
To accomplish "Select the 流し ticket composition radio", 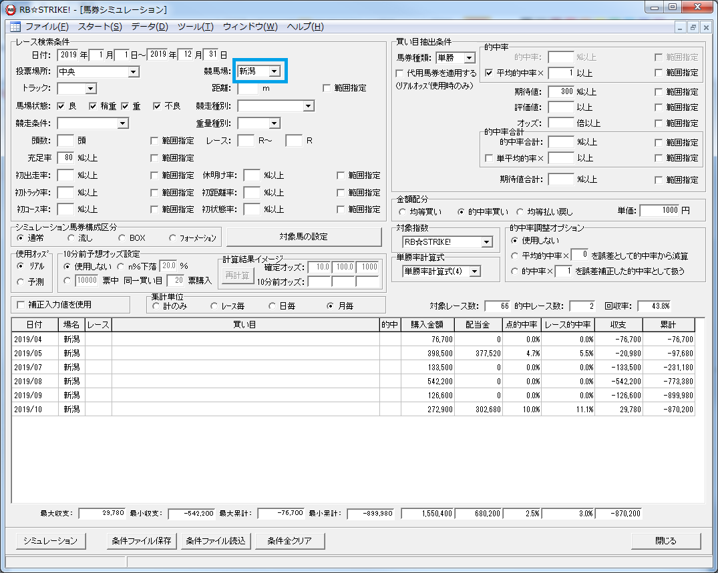I will (71, 237).
